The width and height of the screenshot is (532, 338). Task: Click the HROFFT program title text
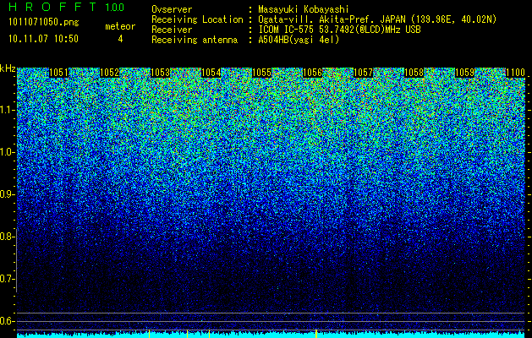pos(52,7)
